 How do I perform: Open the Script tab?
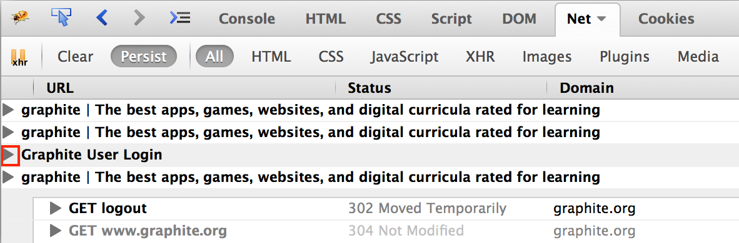[x=451, y=19]
